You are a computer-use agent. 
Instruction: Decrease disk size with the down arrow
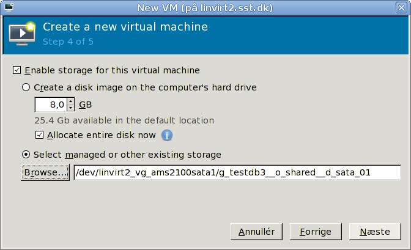70,108
